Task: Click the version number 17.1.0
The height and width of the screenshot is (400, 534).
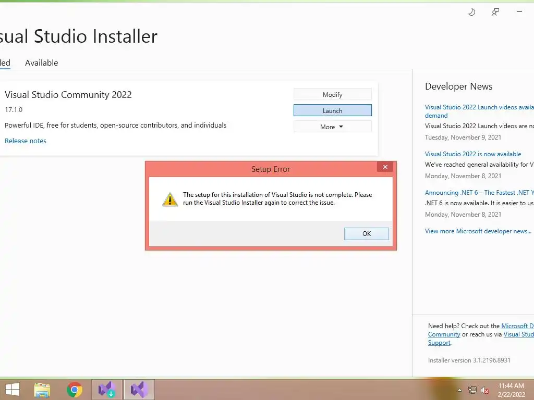Action: 14,109
